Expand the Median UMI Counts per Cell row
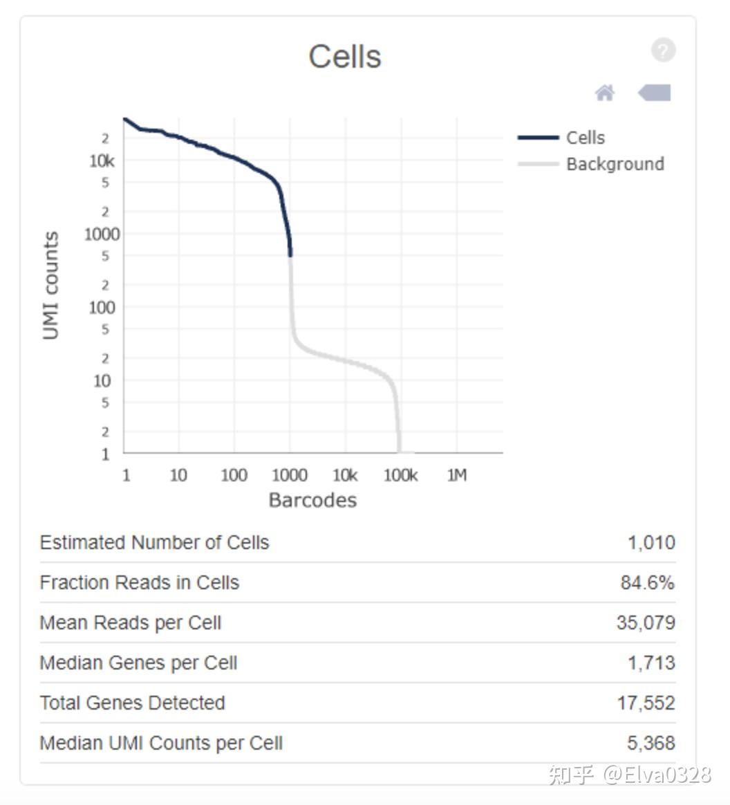This screenshot has width=730, height=805. coord(162,743)
